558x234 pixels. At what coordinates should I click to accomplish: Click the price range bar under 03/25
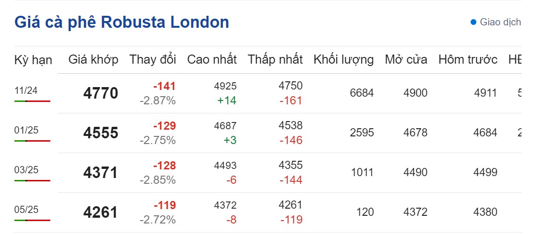pos(32,180)
